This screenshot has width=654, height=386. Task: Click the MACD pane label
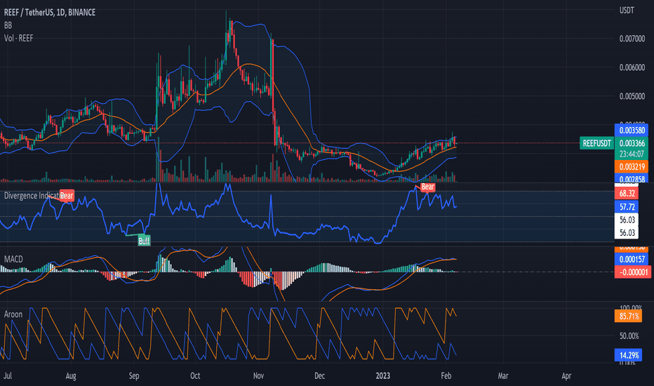13,259
